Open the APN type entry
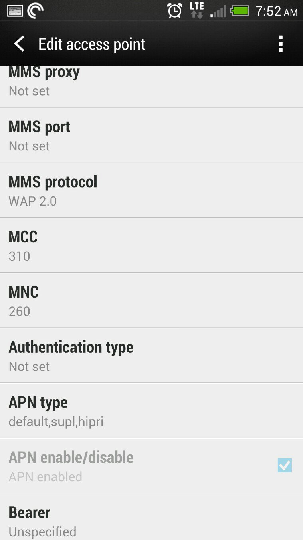 [151, 410]
